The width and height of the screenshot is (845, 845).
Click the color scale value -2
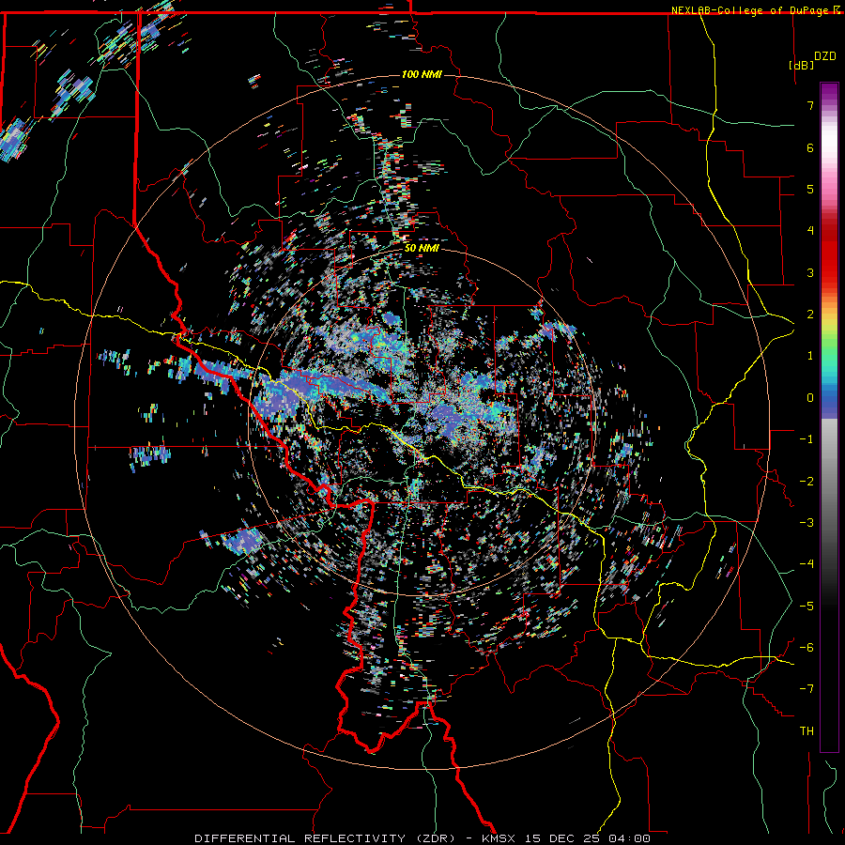point(807,482)
